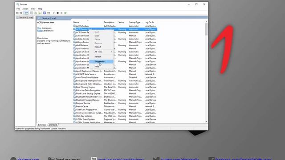Click gear icon of ASP.NET State Service
The width and height of the screenshot is (285, 160).
point(74,74)
